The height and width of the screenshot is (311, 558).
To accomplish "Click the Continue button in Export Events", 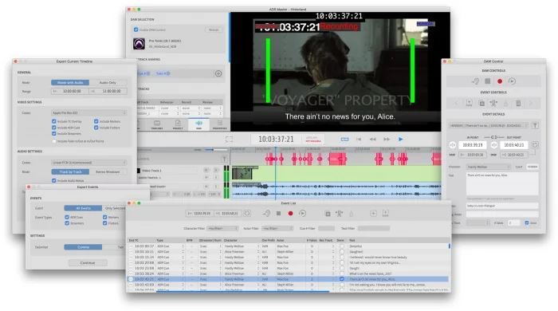I will (x=88, y=262).
